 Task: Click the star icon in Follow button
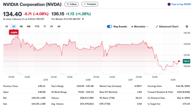tap(68, 4)
